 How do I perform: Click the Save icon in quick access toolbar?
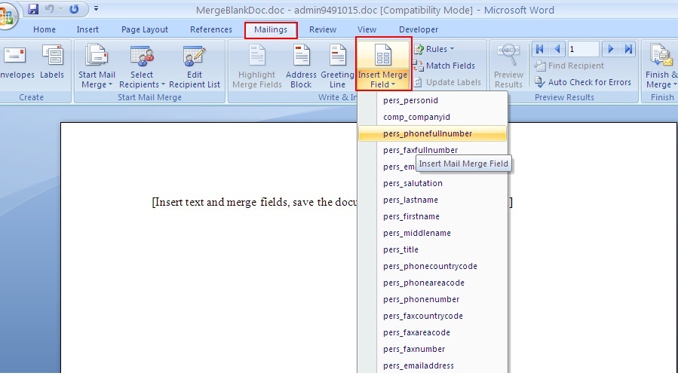click(33, 9)
